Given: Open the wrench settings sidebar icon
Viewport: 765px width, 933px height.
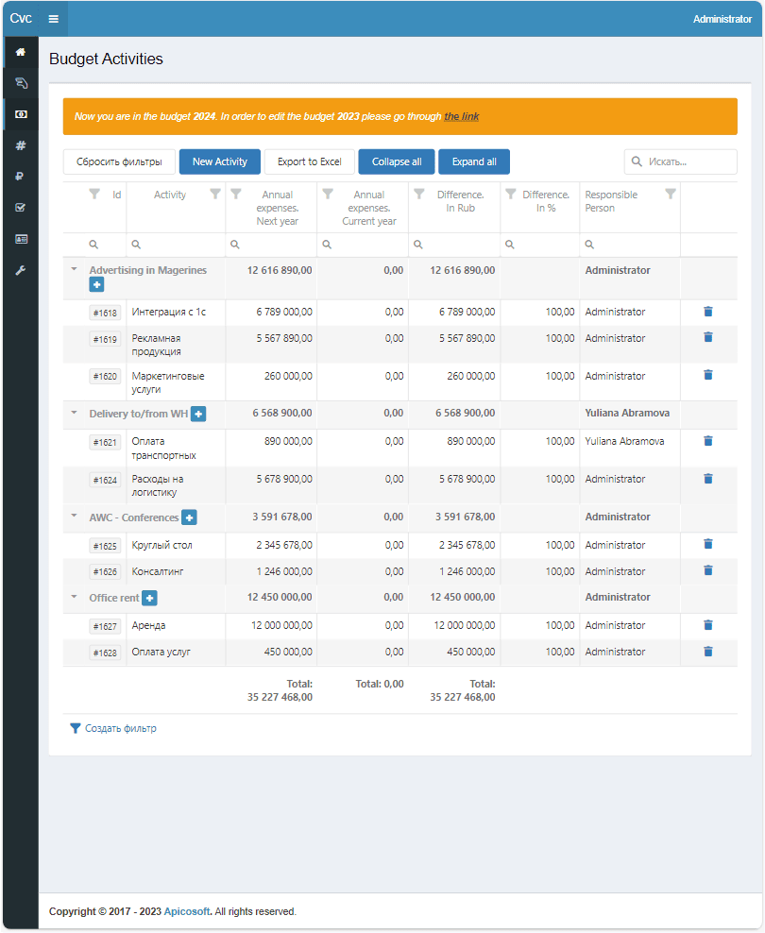Looking at the screenshot, I should 21,270.
